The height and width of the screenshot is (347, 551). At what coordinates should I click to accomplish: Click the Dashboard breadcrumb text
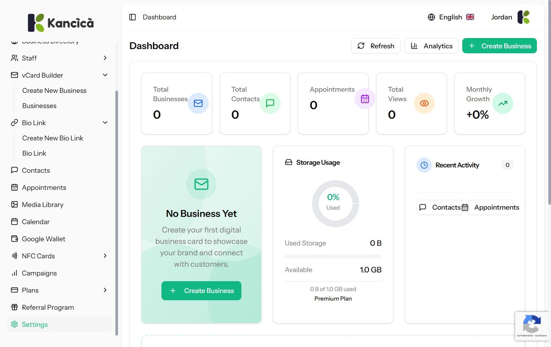click(160, 17)
